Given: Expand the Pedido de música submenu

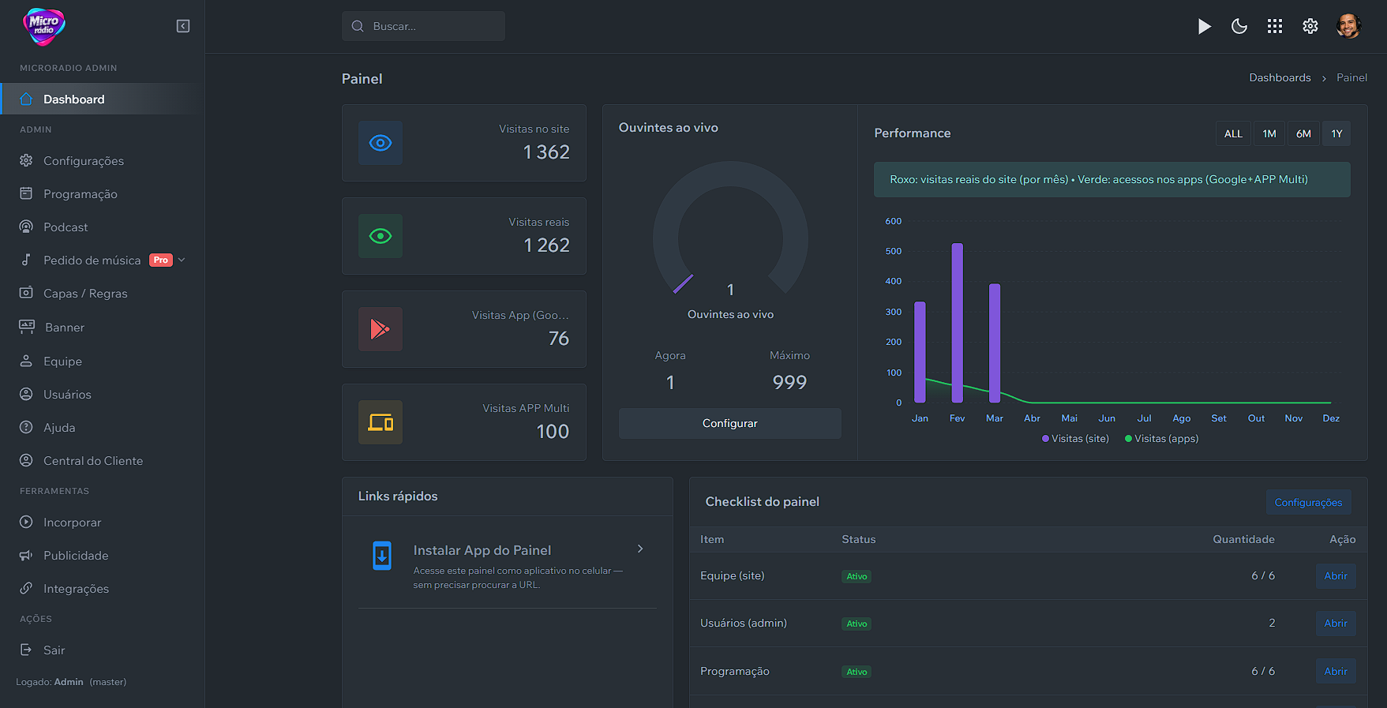Looking at the screenshot, I should pyautogui.click(x=182, y=260).
